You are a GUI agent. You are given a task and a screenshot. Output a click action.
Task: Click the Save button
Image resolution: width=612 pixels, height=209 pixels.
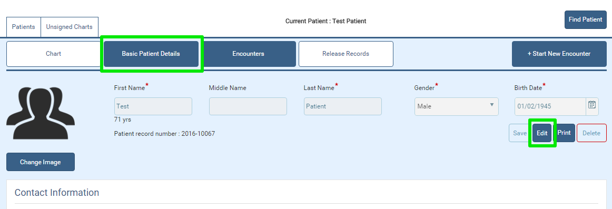(520, 133)
